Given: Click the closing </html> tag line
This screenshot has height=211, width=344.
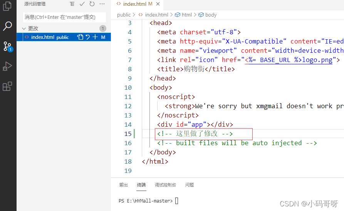Looking at the screenshot, I should 155,161.
